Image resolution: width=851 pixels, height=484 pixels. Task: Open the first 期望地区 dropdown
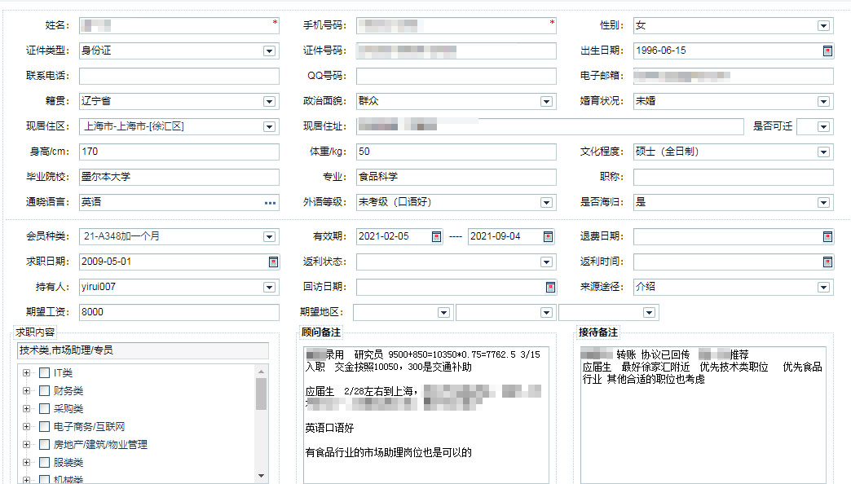click(x=443, y=313)
